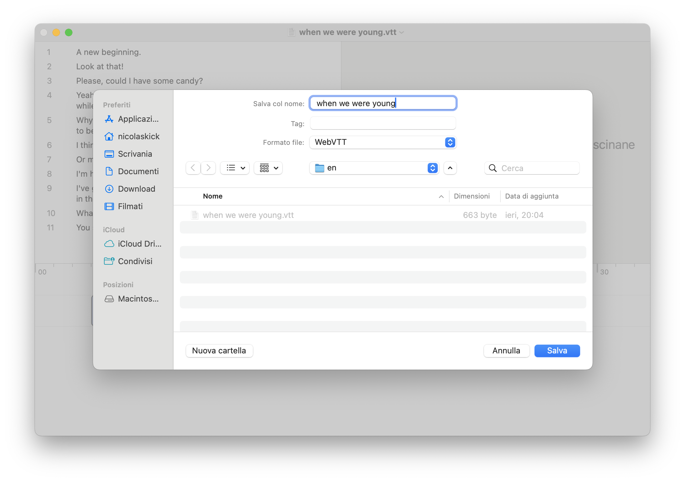Click subtitle 'Please, could I have some candy?'
The height and width of the screenshot is (482, 685).
click(x=139, y=81)
